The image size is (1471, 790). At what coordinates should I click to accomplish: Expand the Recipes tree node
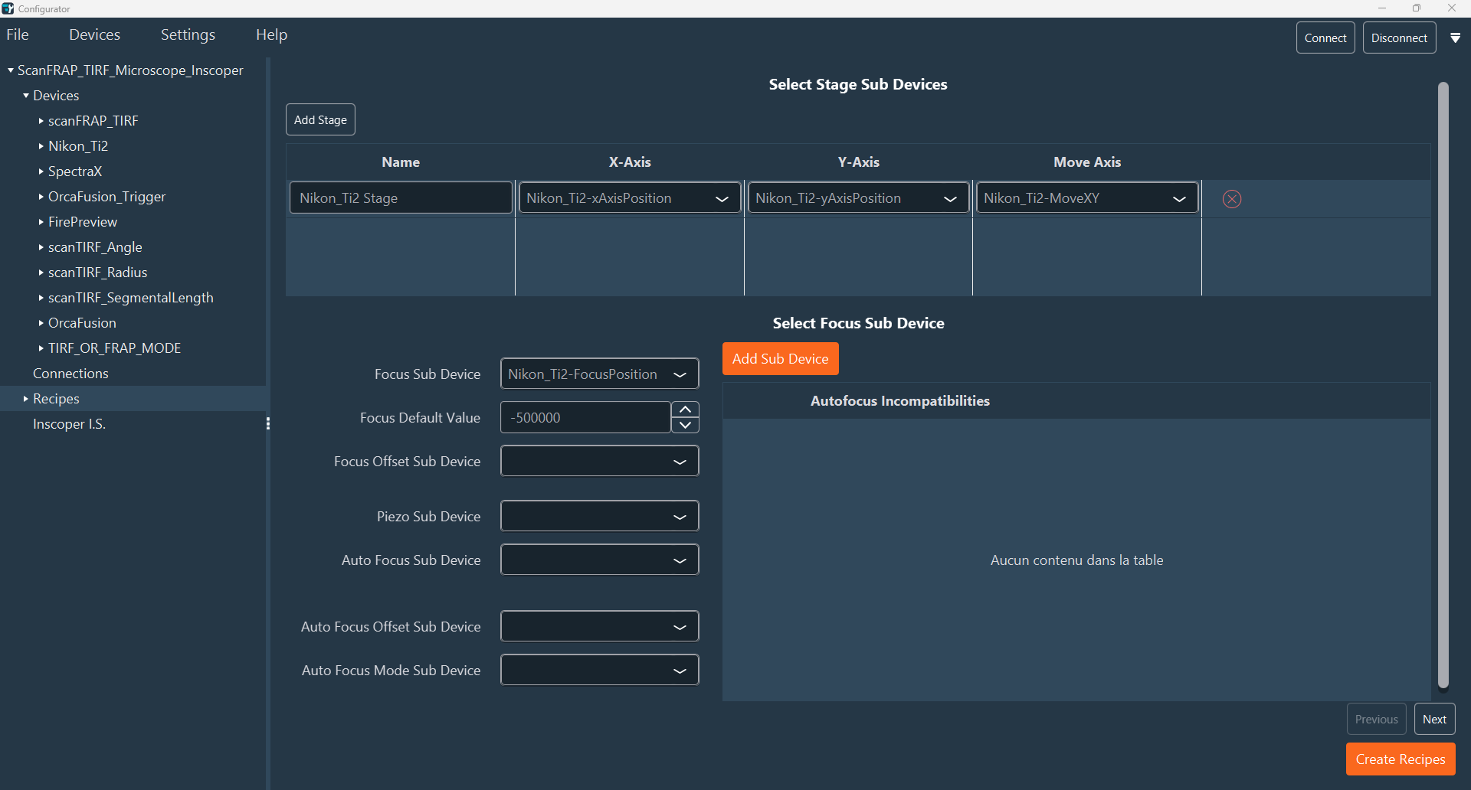(25, 399)
